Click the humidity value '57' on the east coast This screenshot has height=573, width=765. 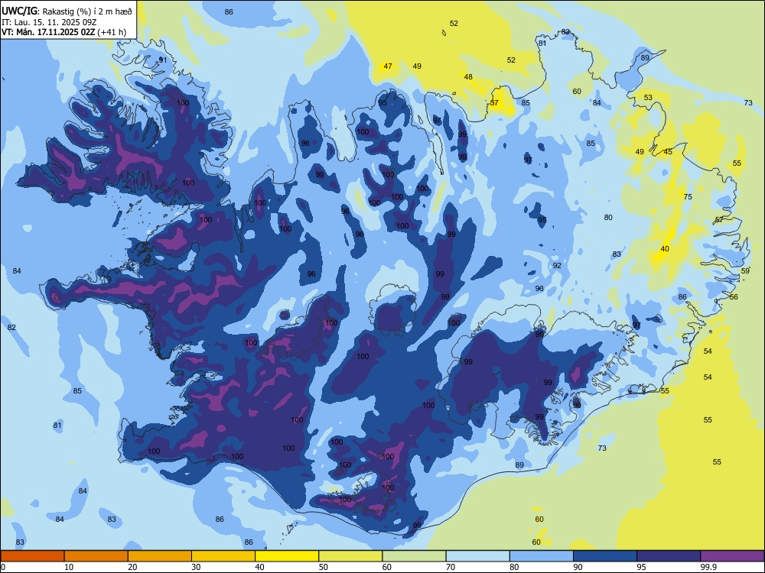pyautogui.click(x=720, y=220)
